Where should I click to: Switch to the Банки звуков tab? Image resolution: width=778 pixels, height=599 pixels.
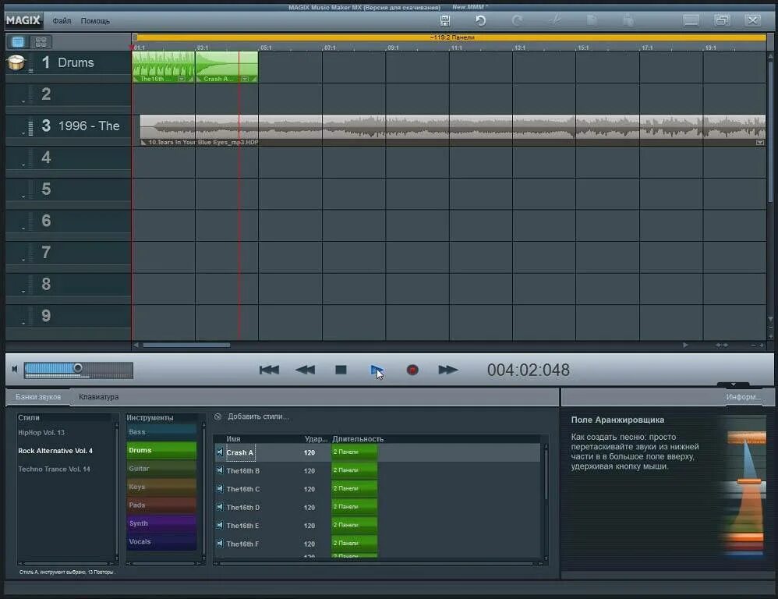pyautogui.click(x=38, y=397)
